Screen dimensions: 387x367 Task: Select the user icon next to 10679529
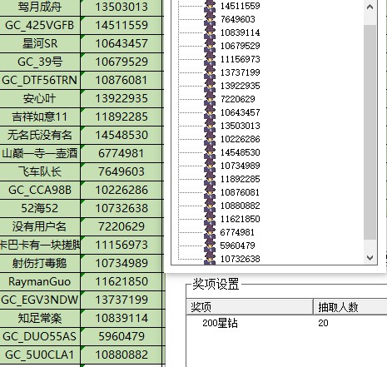tap(210, 46)
